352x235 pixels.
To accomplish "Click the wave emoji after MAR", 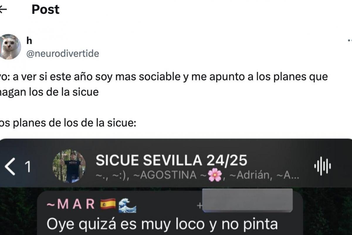I will click(x=127, y=205).
